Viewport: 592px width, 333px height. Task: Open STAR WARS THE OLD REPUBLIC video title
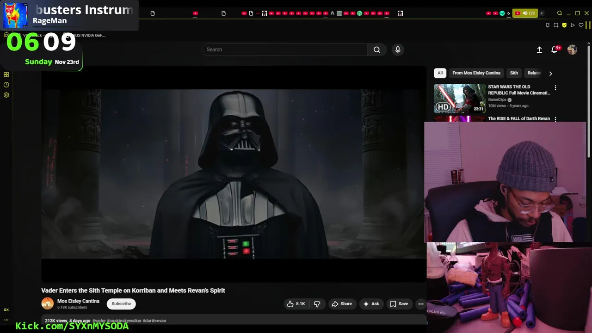click(519, 90)
